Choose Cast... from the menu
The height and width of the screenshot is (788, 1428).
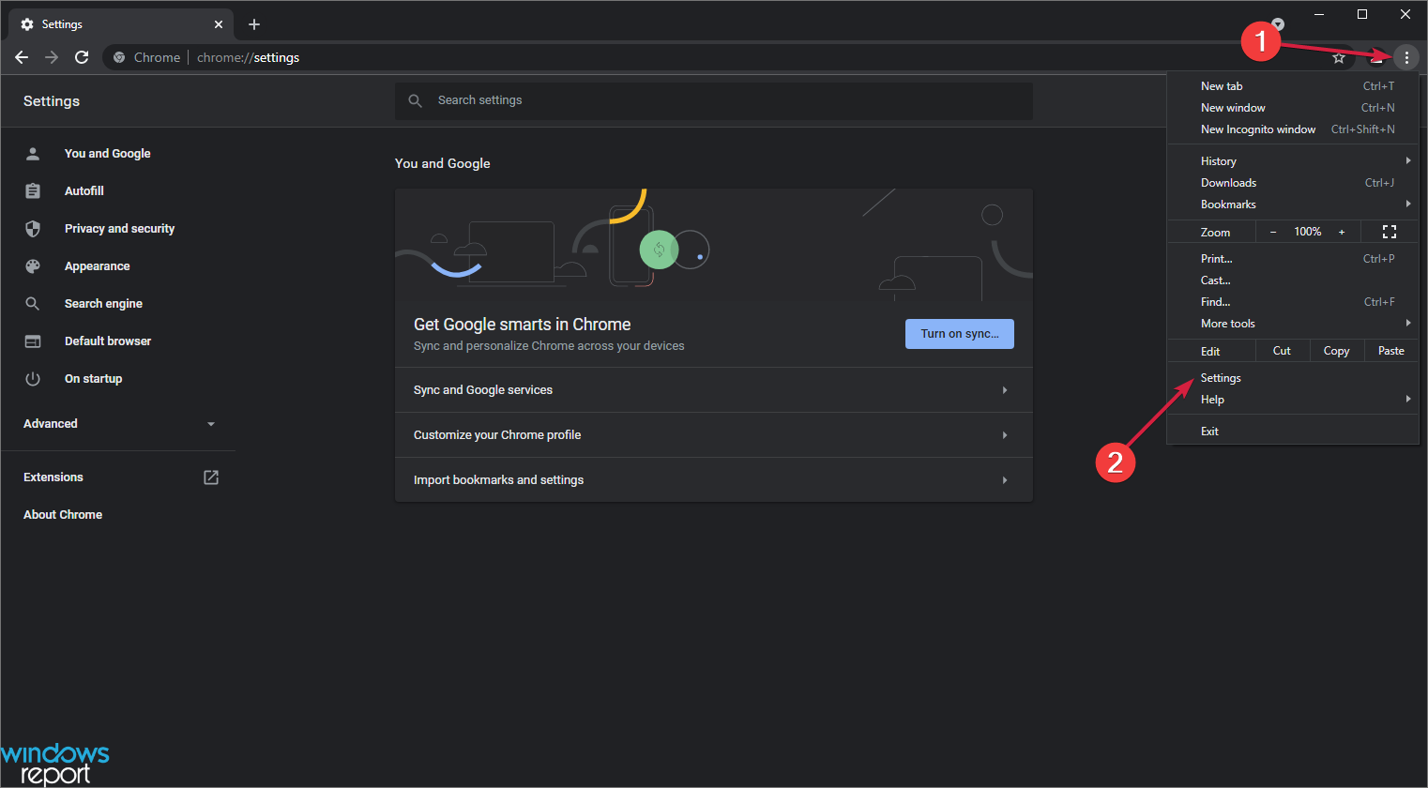pos(1293,280)
